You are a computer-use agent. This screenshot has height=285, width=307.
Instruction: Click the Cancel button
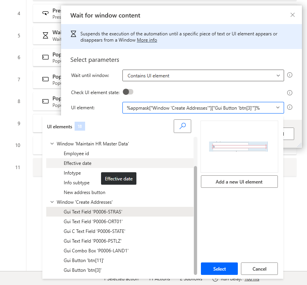click(259, 269)
